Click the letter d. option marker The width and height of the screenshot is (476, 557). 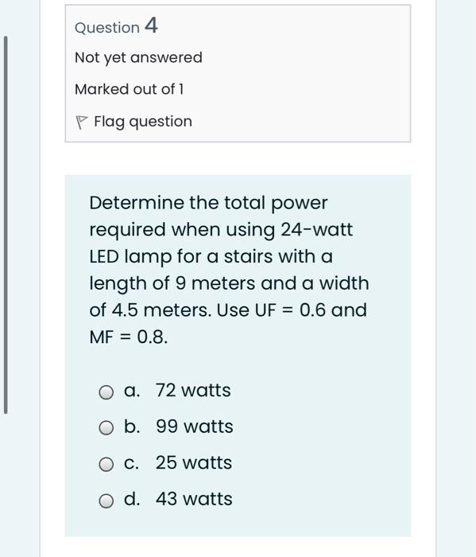132,498
